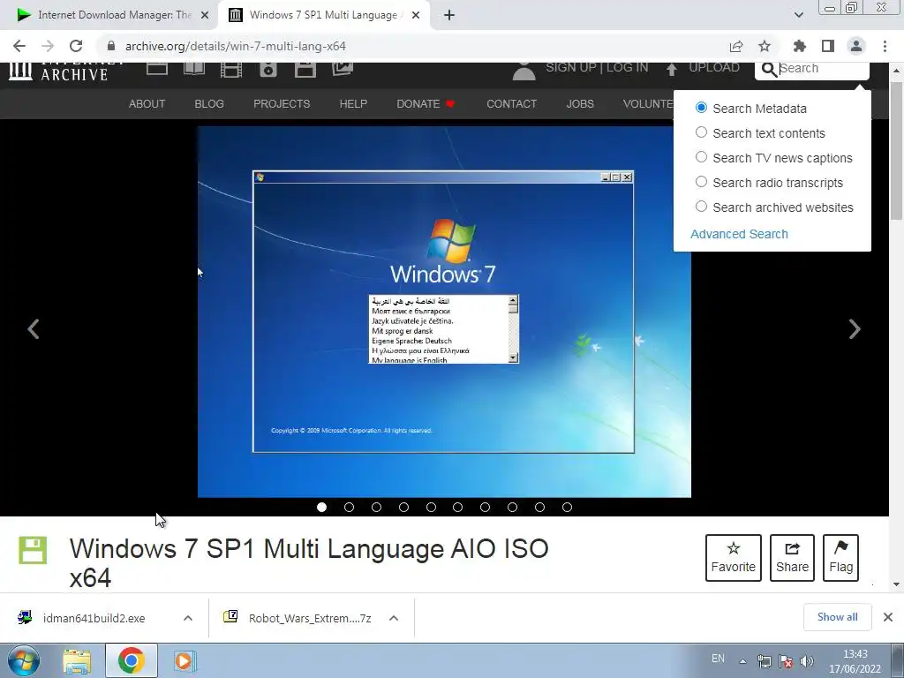Open the video film icon in header

231,70
